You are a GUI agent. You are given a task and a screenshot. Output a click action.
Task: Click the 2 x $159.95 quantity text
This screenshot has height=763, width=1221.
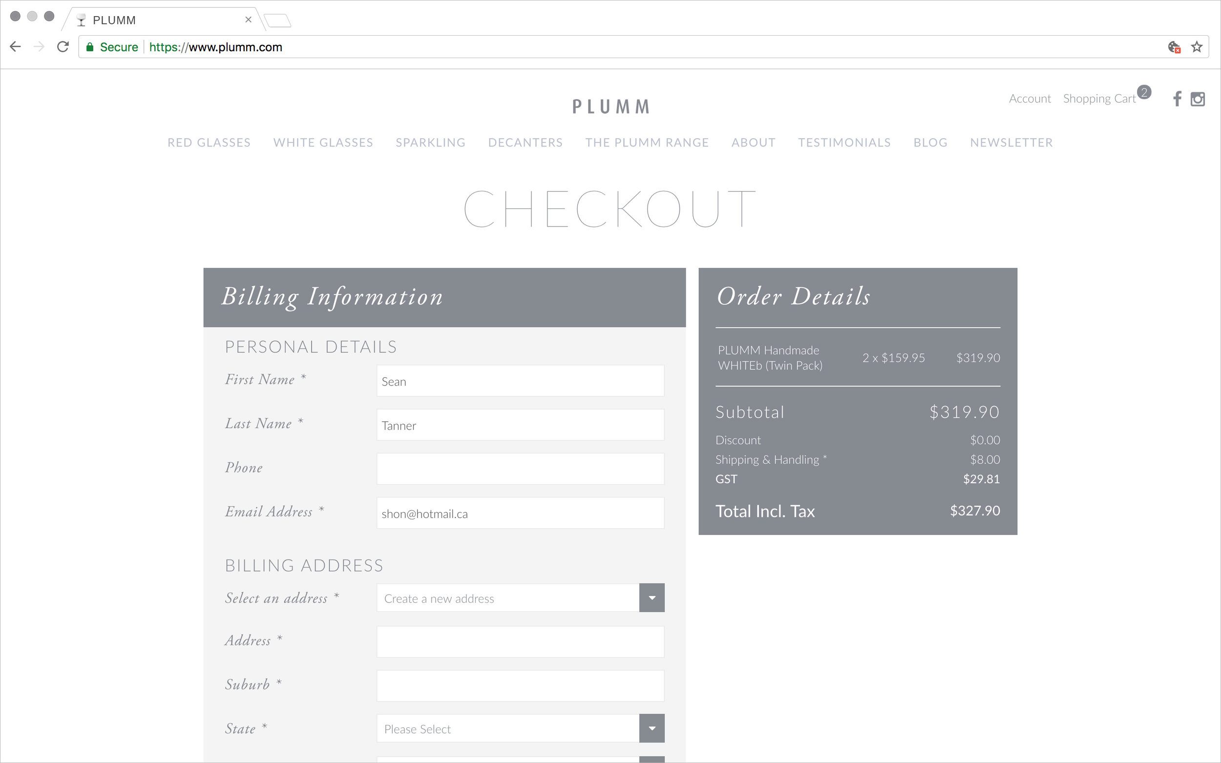893,358
